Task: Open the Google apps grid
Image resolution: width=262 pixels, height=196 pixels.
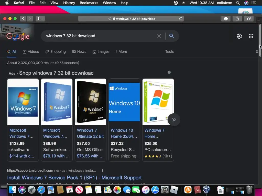Action: (251, 36)
